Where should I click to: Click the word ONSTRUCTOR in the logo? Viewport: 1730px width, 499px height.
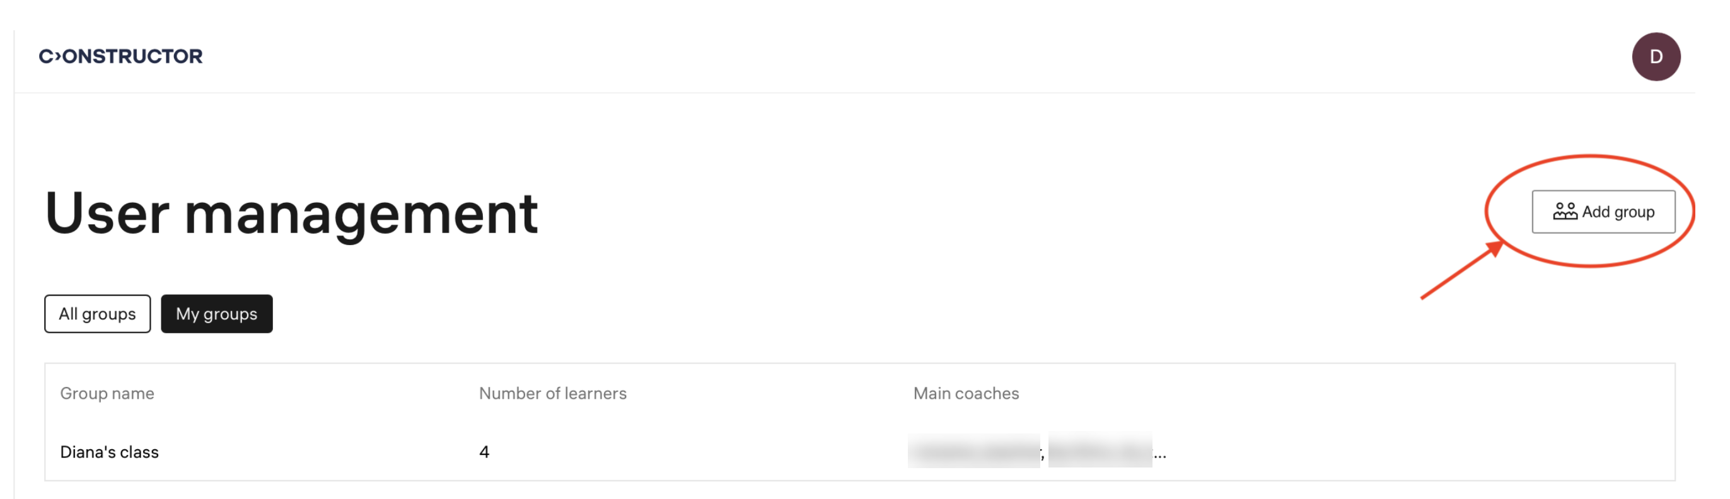click(132, 56)
